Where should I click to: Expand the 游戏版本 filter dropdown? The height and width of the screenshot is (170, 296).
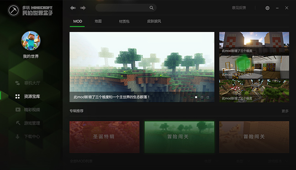point(278,161)
